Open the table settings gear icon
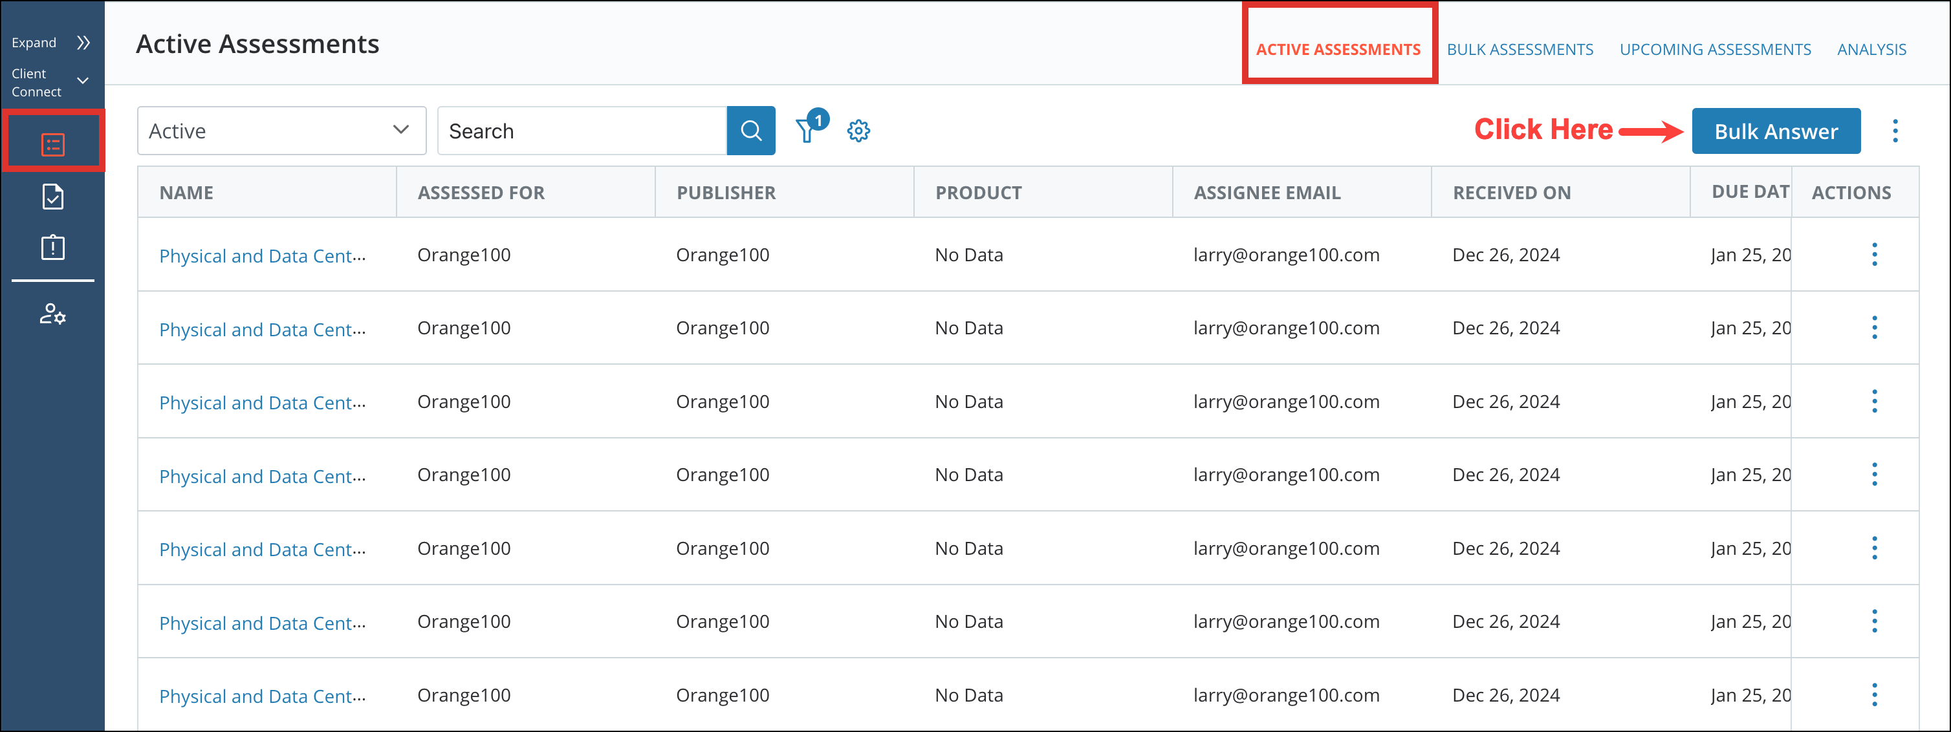This screenshot has height=732, width=1951. tap(858, 131)
